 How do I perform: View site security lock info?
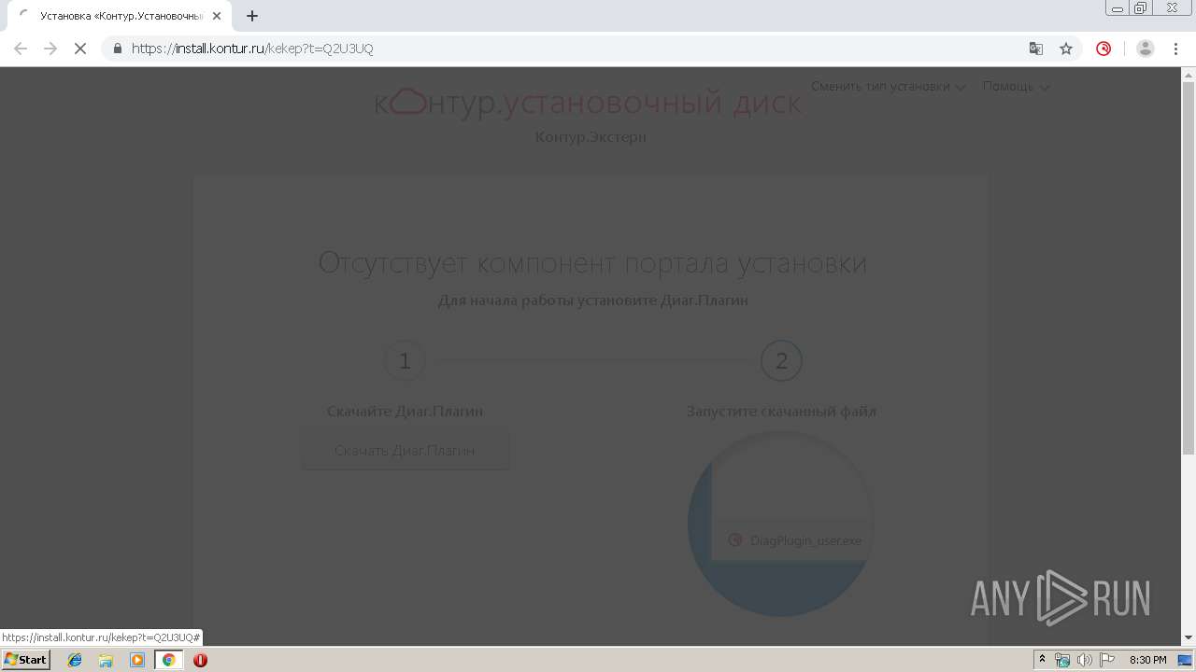(x=117, y=49)
